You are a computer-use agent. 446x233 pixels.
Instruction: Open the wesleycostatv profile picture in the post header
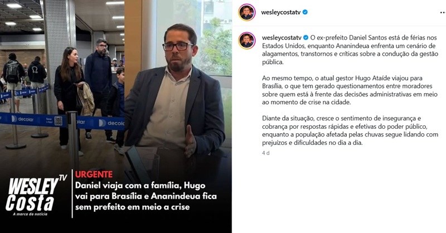[x=246, y=12]
